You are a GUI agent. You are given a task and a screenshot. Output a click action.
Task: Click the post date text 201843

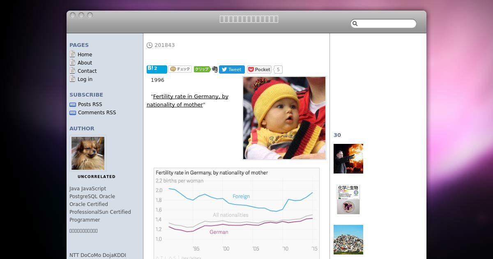point(164,45)
